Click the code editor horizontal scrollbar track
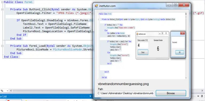205x101 pixels. [52, 91]
